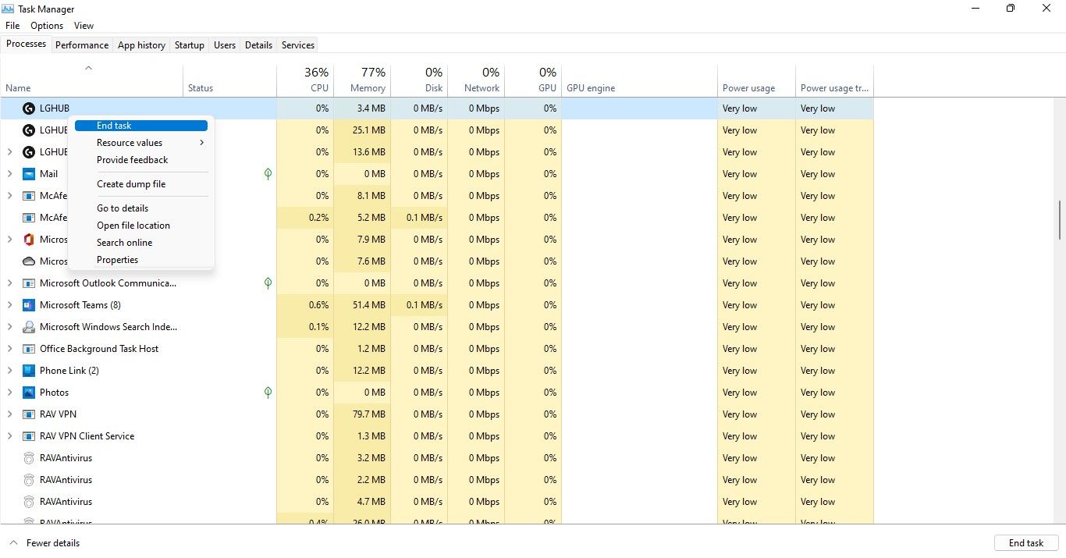
Task: Expand the Microsoft Windows Search Indexer group
Action: (9, 327)
